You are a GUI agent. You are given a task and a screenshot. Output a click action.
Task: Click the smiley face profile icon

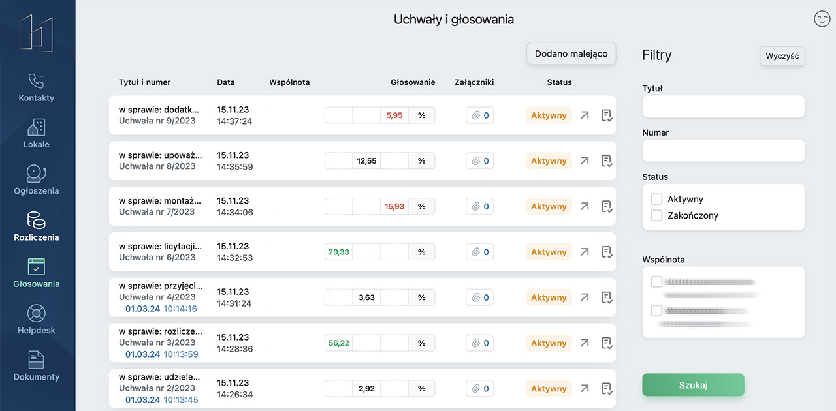(822, 19)
